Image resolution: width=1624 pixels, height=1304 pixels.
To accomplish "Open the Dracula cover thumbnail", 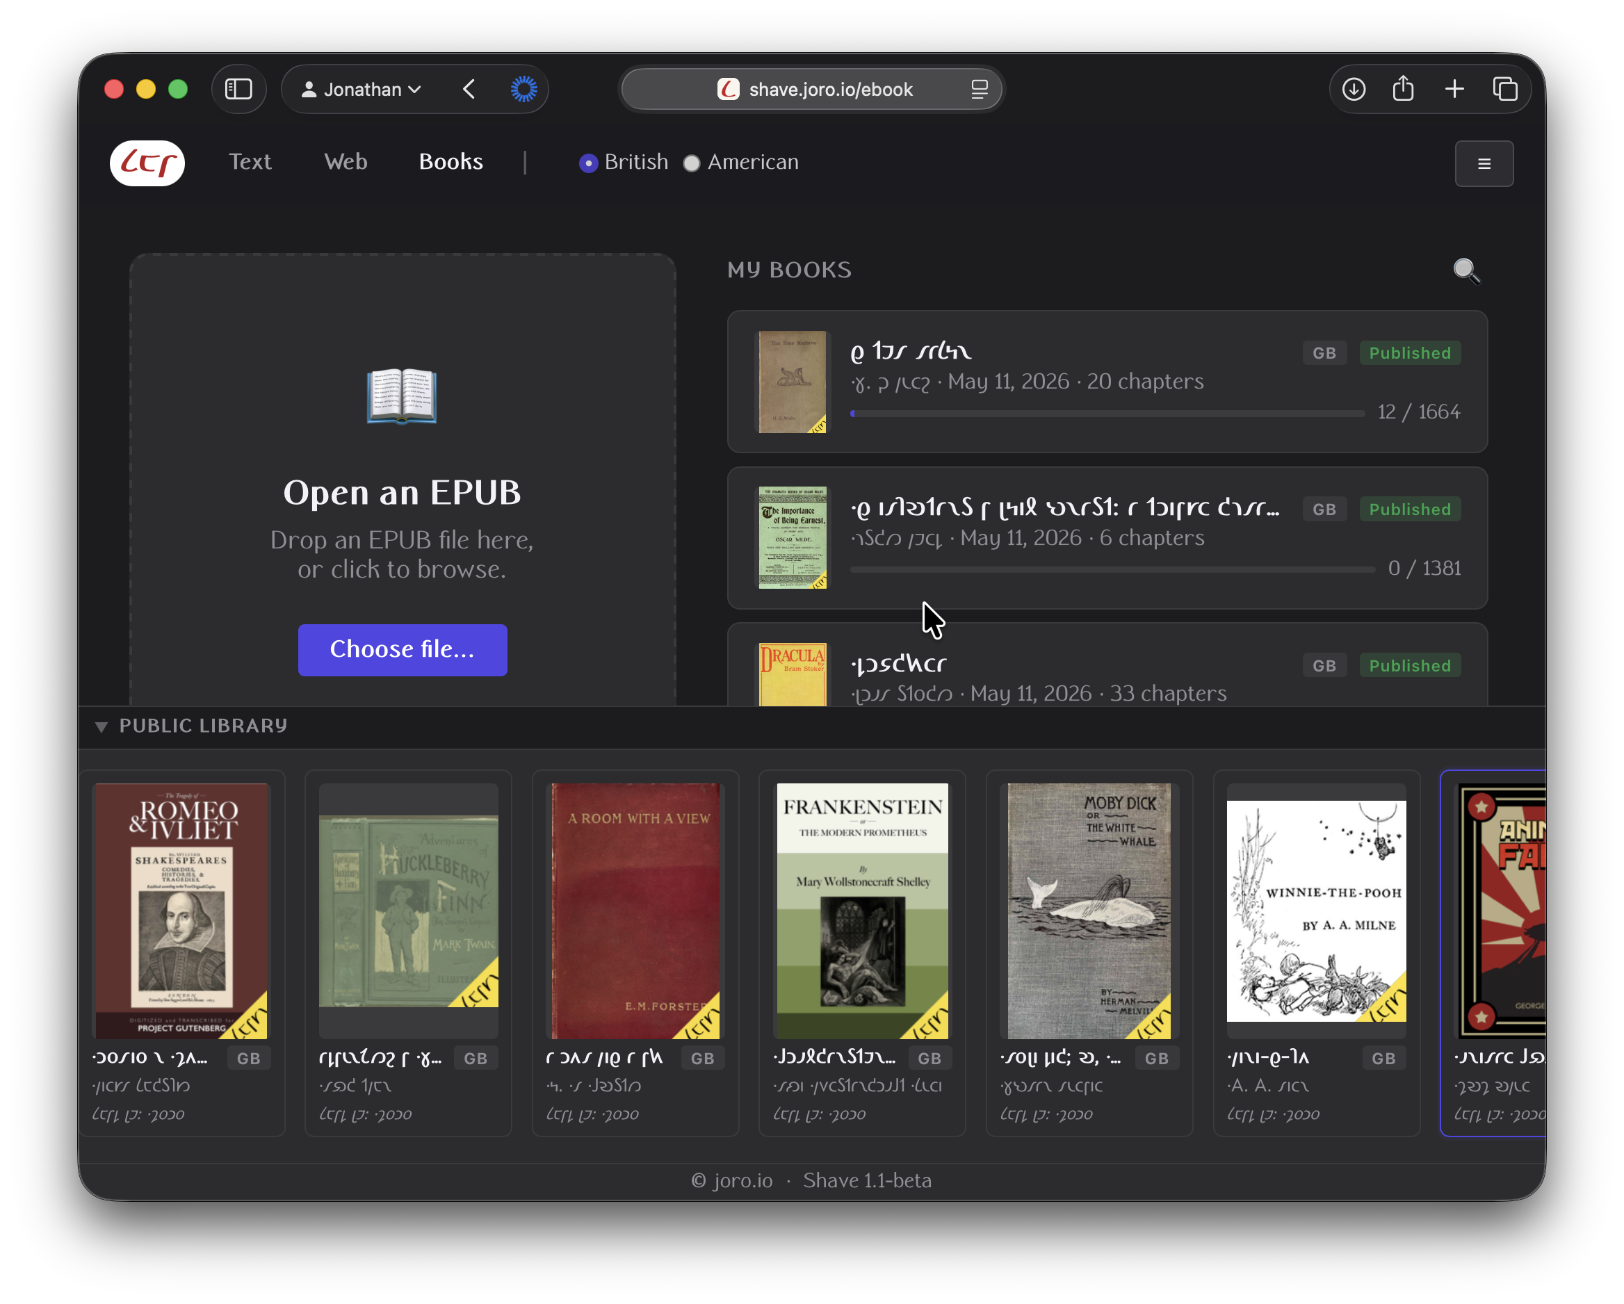I will [793, 674].
